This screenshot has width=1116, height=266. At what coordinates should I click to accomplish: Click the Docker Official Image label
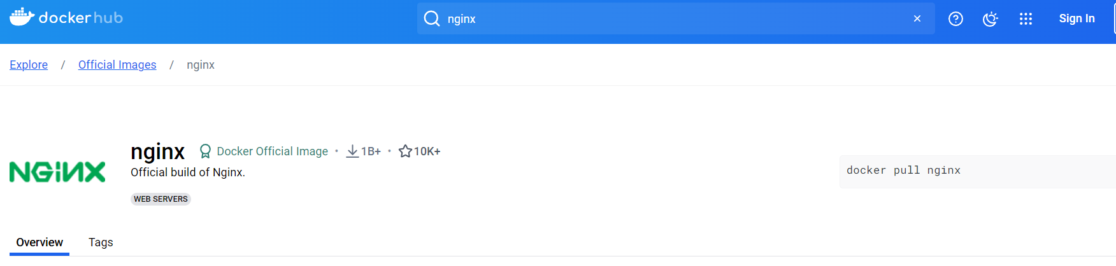click(x=273, y=151)
